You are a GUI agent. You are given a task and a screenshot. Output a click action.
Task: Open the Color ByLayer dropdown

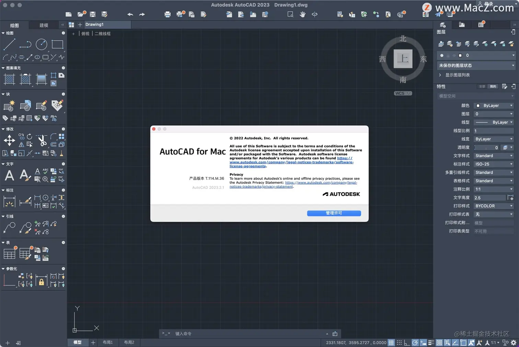tap(494, 106)
